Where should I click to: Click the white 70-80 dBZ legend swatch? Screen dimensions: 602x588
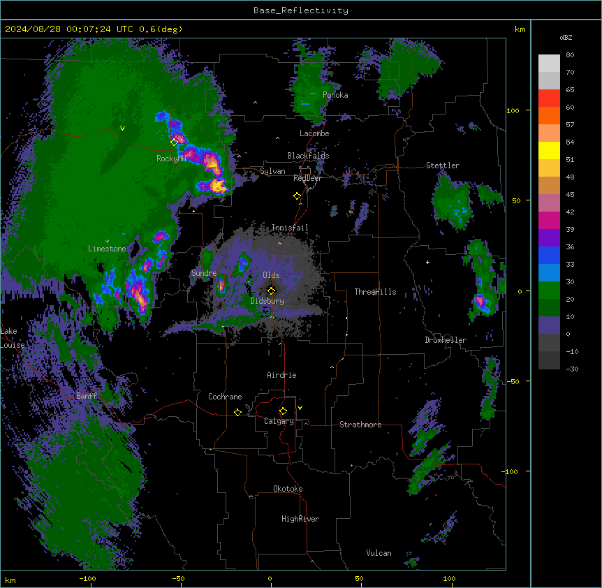549,64
